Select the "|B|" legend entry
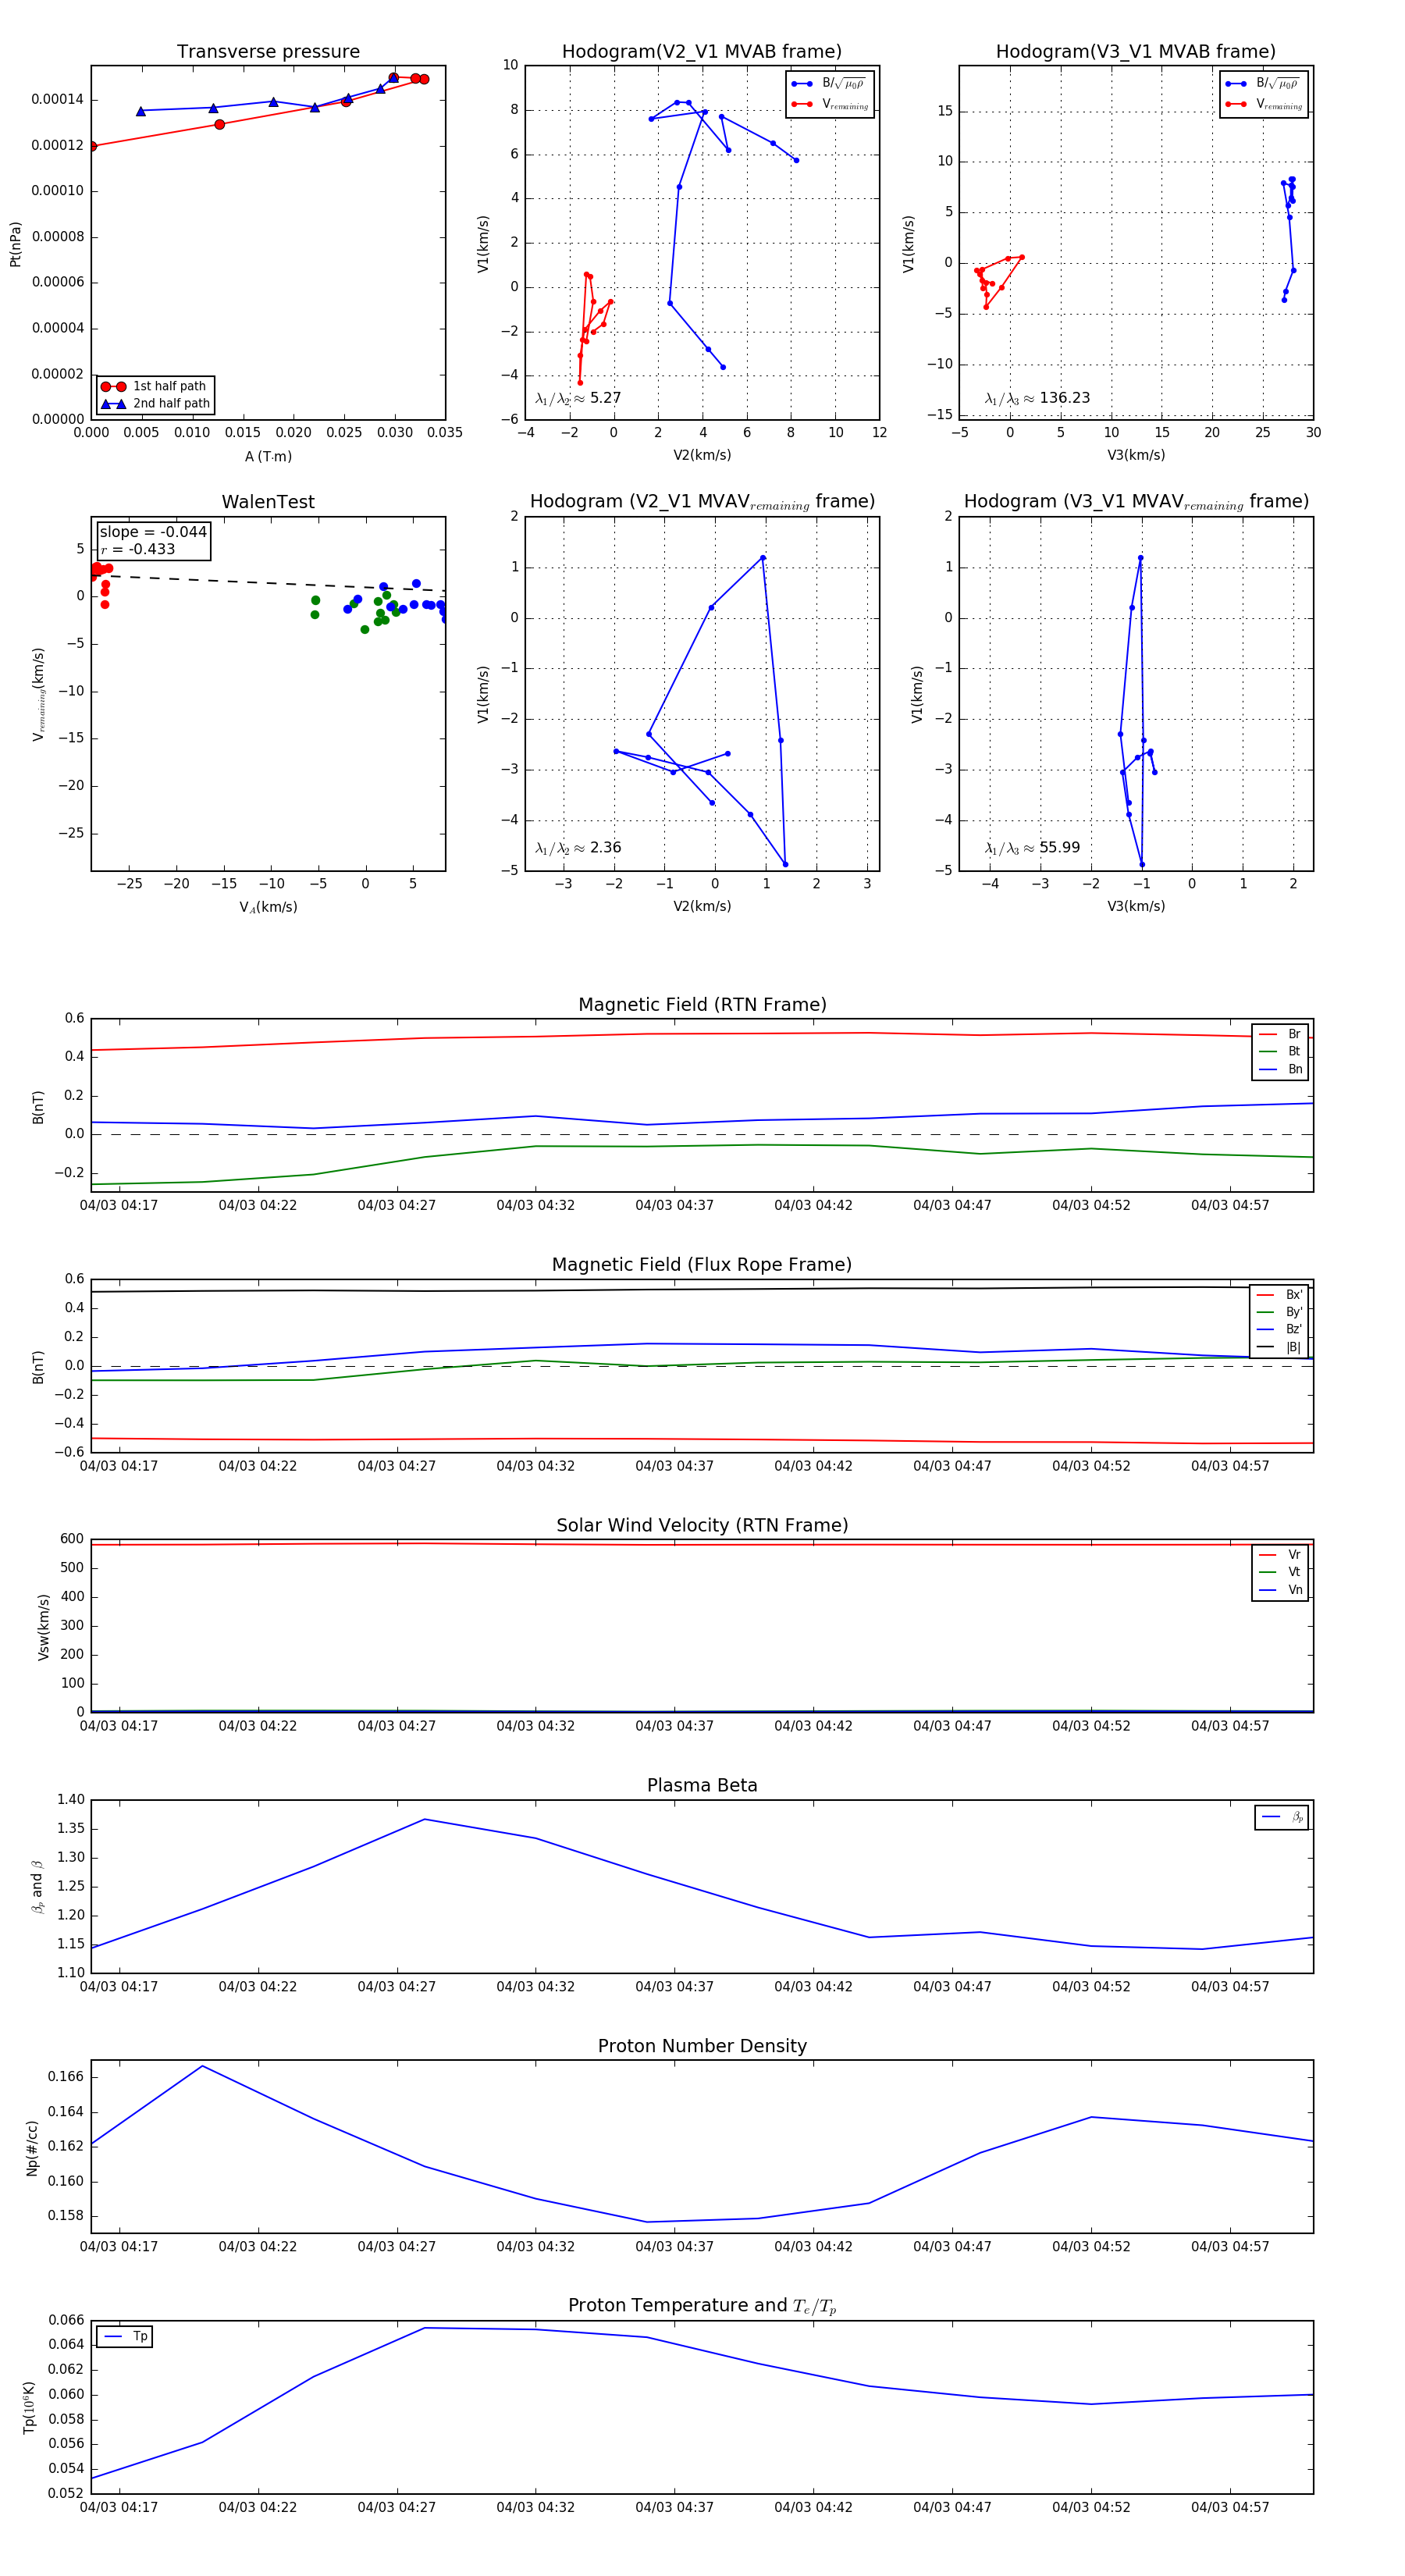This screenshot has height=2576, width=1405. point(1280,1347)
